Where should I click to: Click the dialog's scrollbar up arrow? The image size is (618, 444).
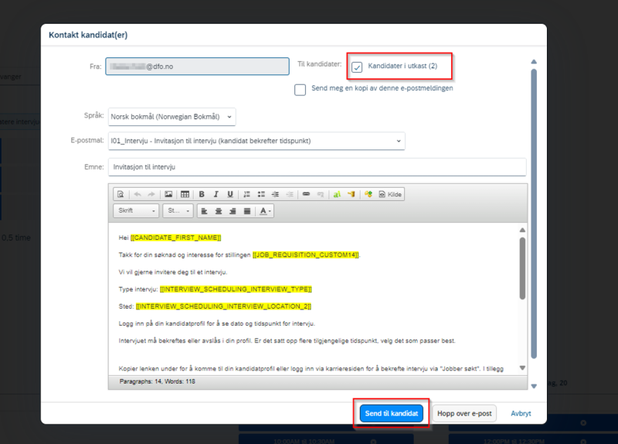[x=534, y=62]
